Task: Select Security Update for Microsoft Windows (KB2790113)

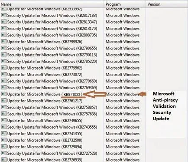Action: tap(52, 55)
